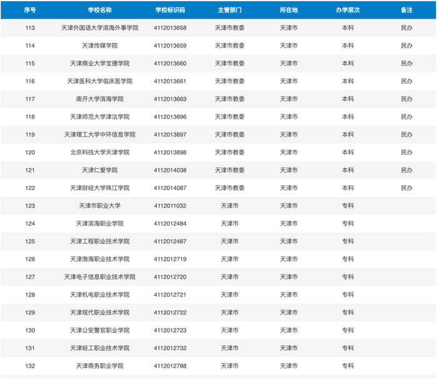Click 专科 in row 125
The width and height of the screenshot is (438, 379).
click(x=348, y=241)
